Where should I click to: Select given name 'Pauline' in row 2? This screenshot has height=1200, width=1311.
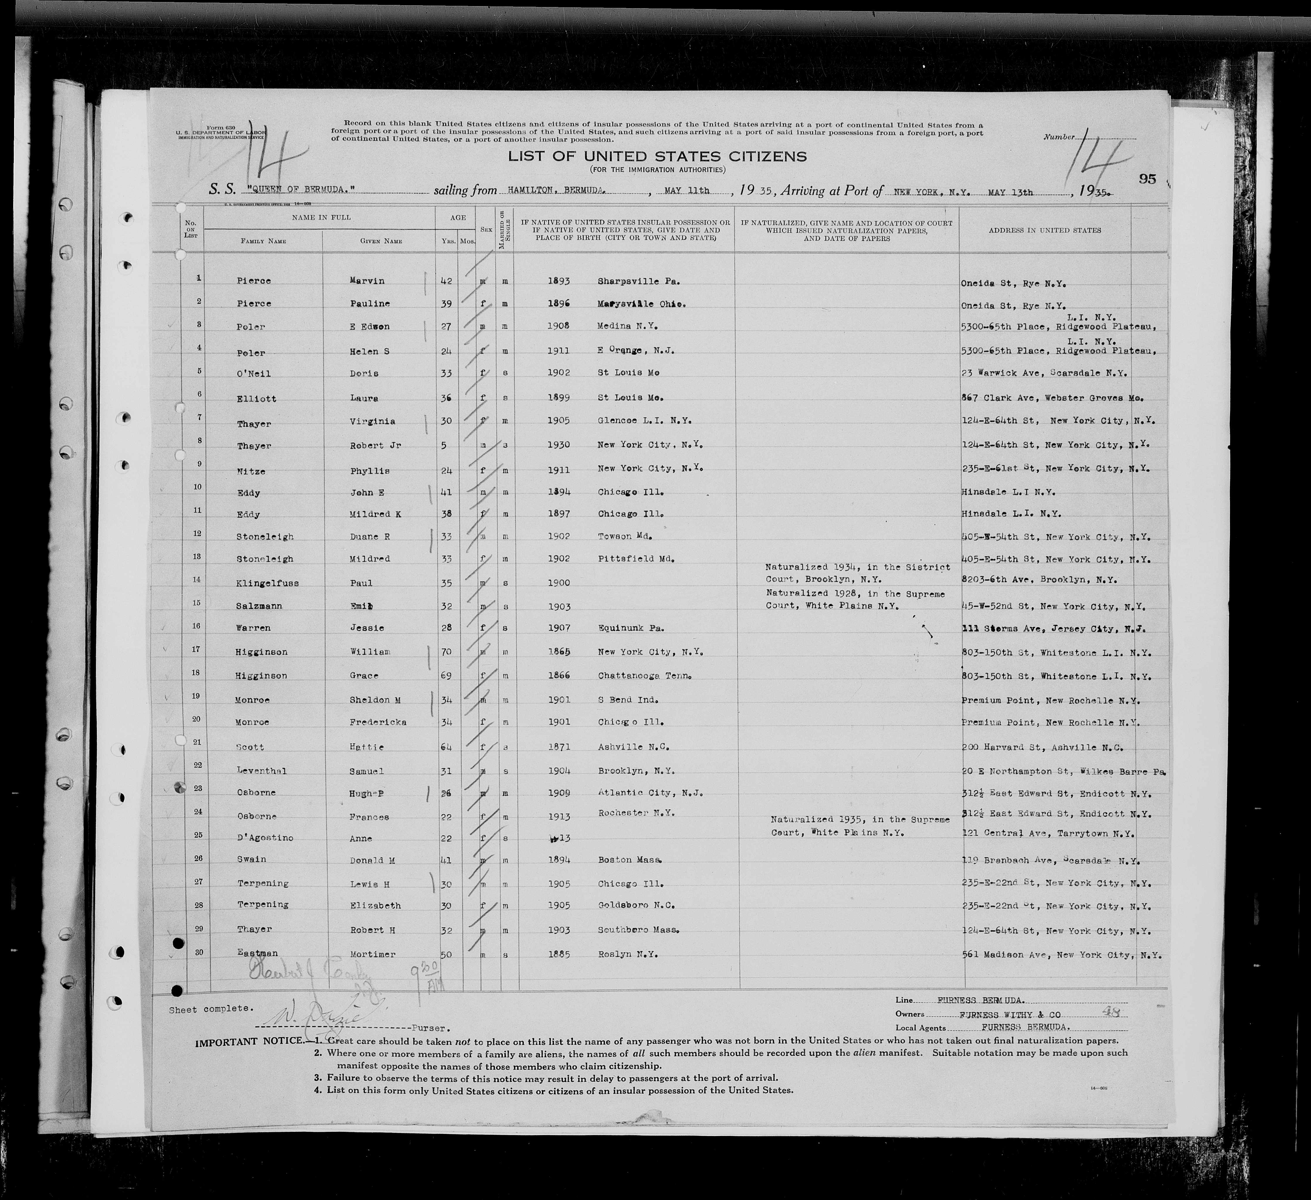point(369,304)
